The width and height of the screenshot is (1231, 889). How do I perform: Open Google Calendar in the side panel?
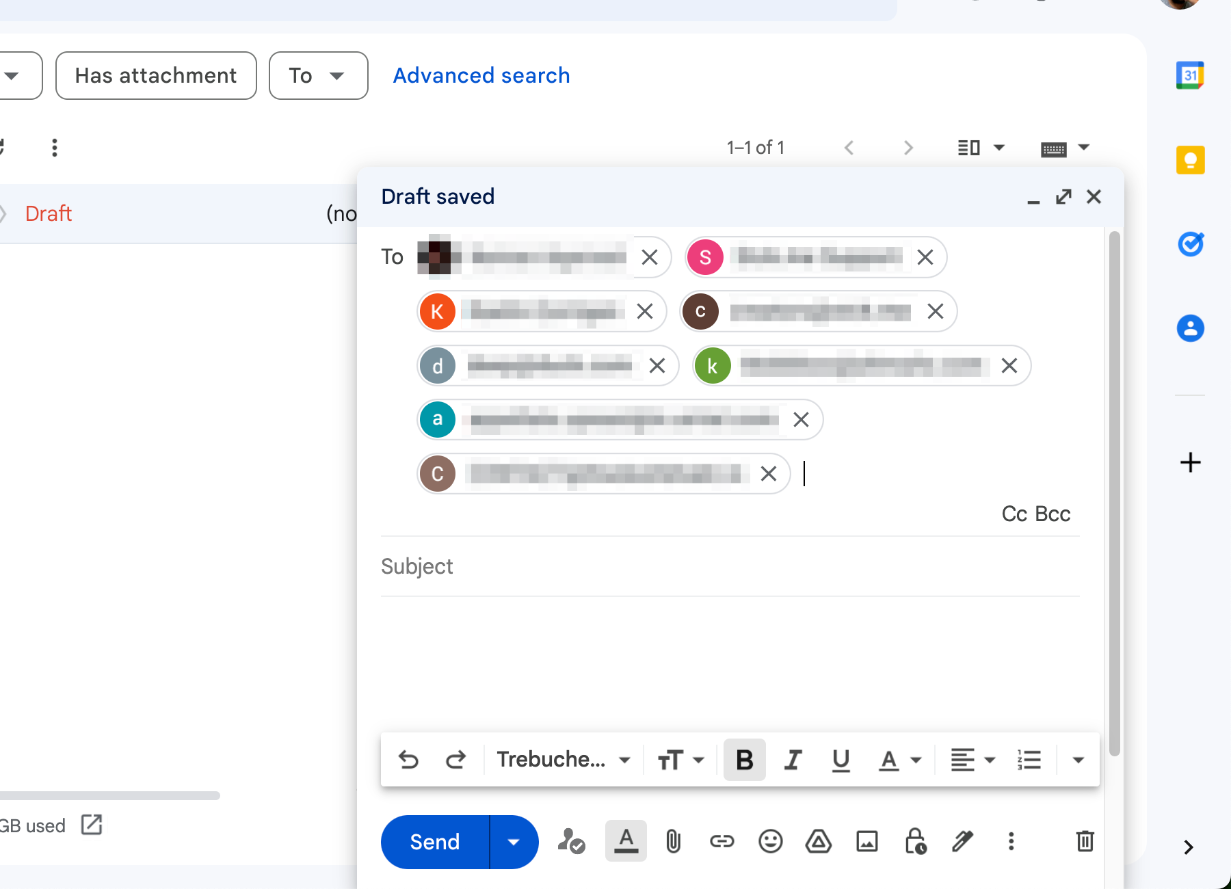coord(1190,75)
